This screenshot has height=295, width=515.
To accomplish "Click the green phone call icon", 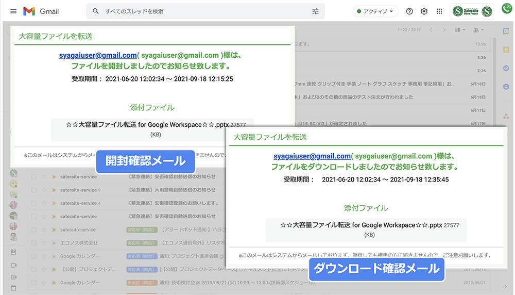I will pos(507,8).
